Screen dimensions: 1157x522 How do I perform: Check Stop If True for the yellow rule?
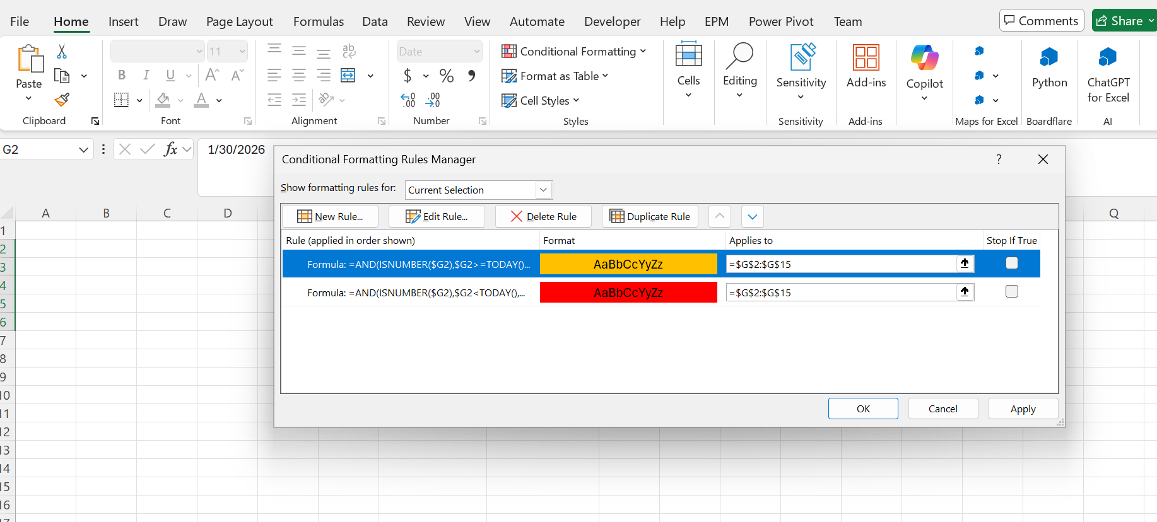pos(1012,263)
